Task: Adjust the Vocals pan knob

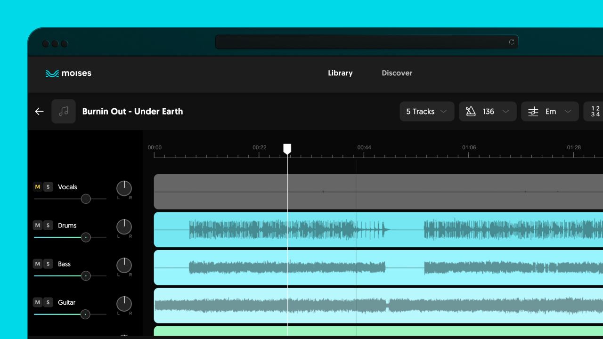Action: coord(124,188)
